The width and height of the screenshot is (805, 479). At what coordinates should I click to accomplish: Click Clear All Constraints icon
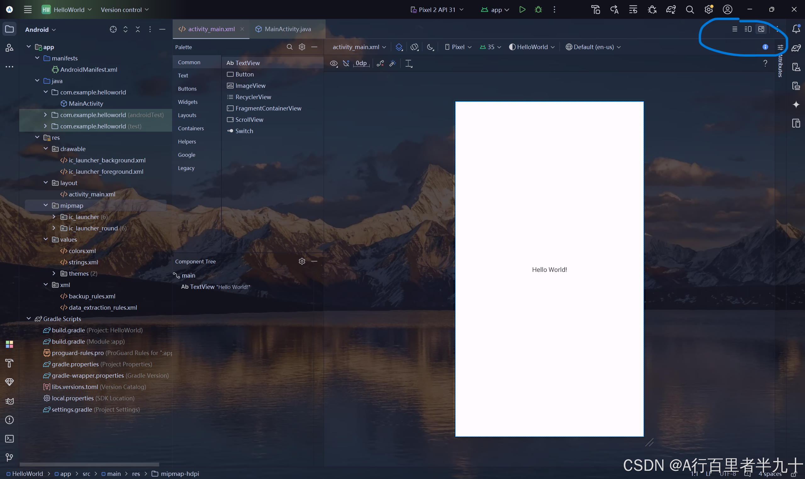(x=380, y=63)
